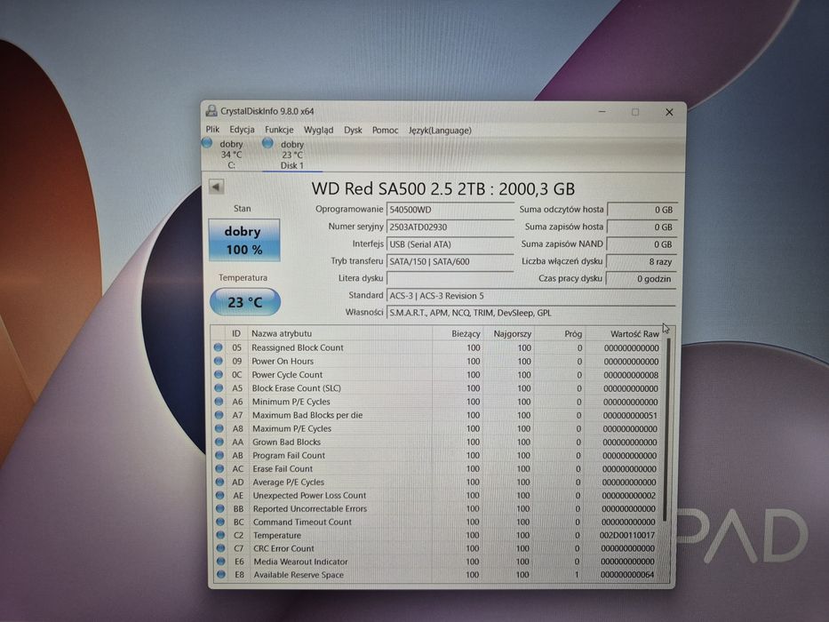
Task: Click the status dot for Power On Hours
Action: coord(218,361)
